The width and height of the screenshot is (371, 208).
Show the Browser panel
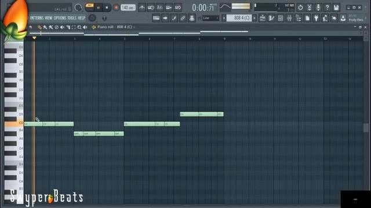coord(299,18)
